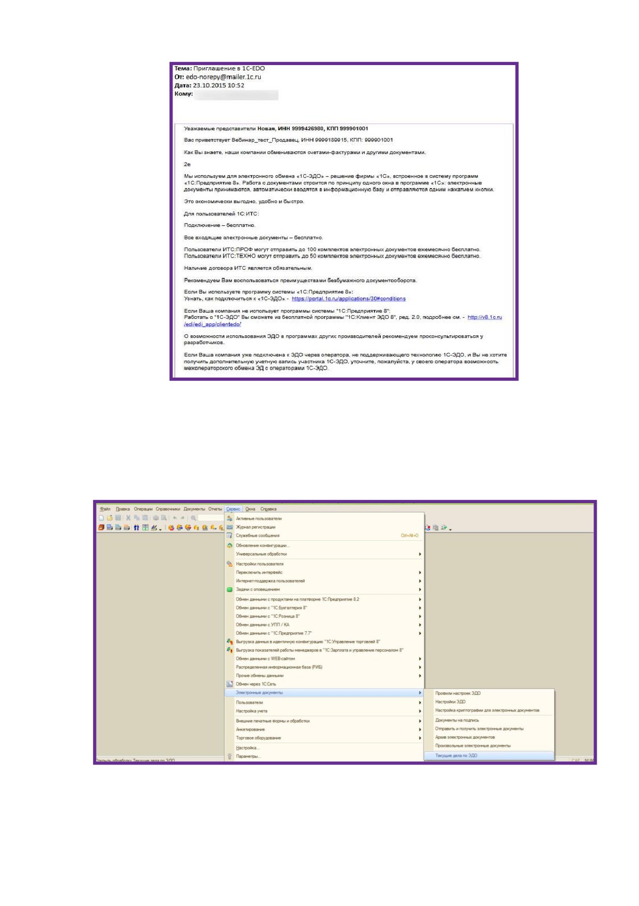The height and width of the screenshot is (906, 639).
Task: Choose Служебные сообщения menu entry
Action: tap(324, 535)
